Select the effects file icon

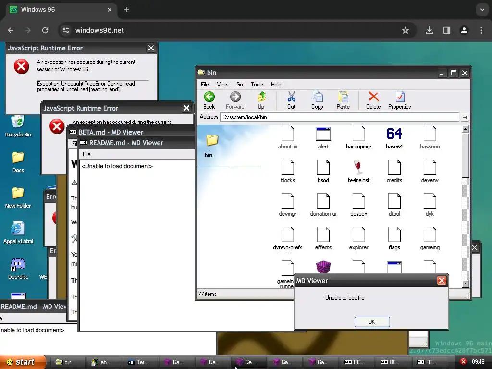[323, 234]
